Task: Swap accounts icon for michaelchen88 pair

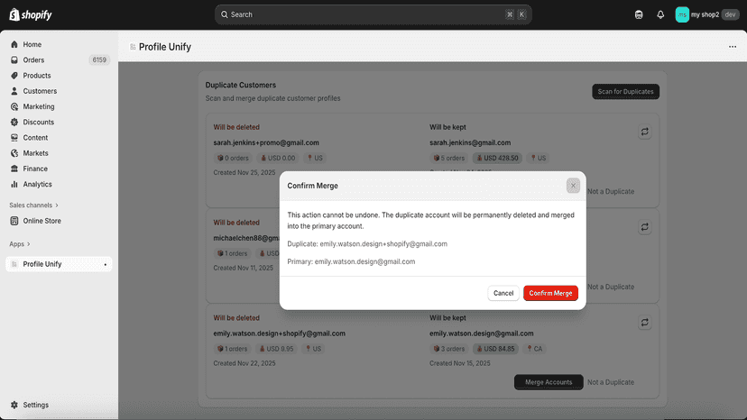Action: click(644, 227)
